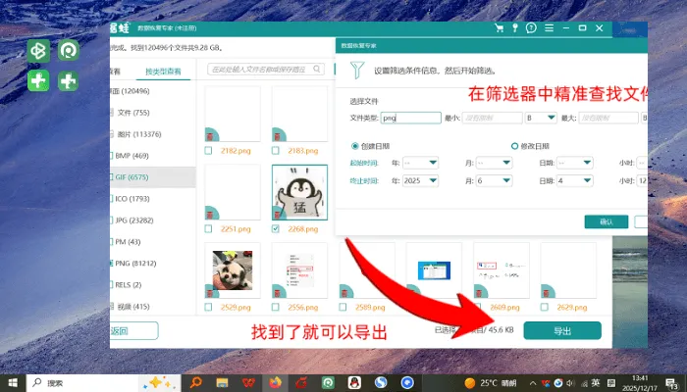Click the 文件类型 input containing png

[x=410, y=118]
